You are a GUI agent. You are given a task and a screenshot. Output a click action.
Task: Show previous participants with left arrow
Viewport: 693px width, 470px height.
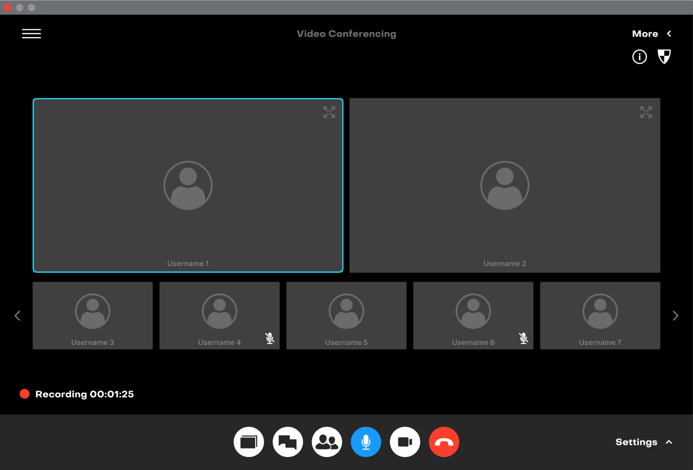pos(17,316)
